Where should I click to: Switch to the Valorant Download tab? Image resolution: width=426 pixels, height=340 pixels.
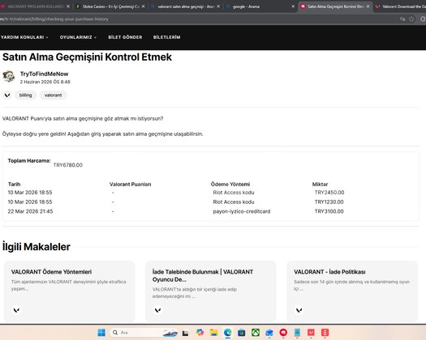(x=401, y=6)
